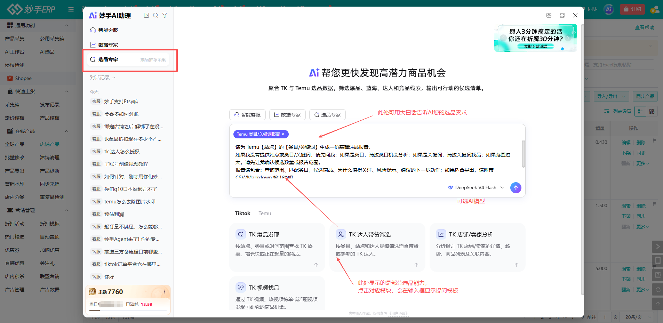Switch to grid view icon in the background page

coord(652,111)
